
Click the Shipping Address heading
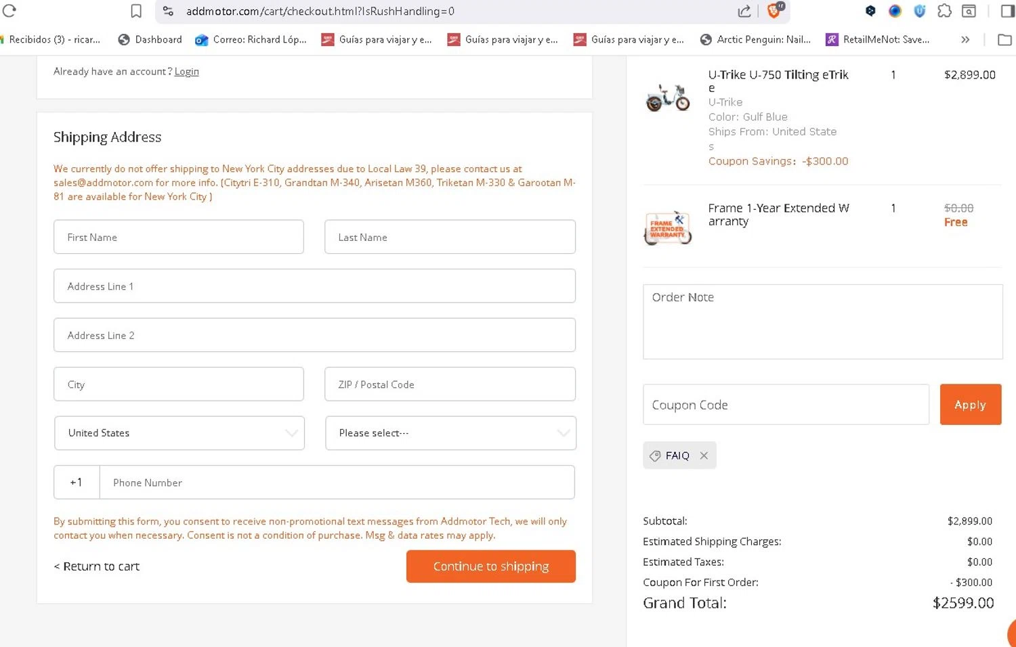pos(108,137)
